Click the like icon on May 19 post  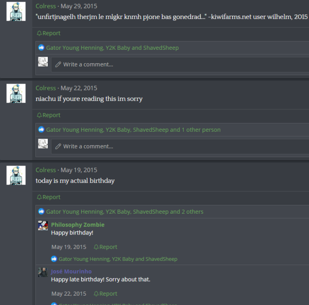(x=41, y=211)
